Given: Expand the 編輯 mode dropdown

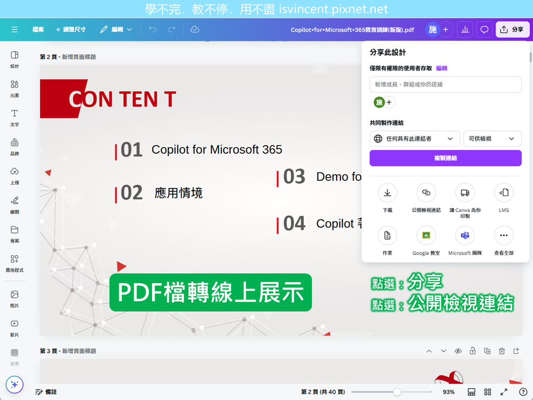Looking at the screenshot, I should [116, 30].
